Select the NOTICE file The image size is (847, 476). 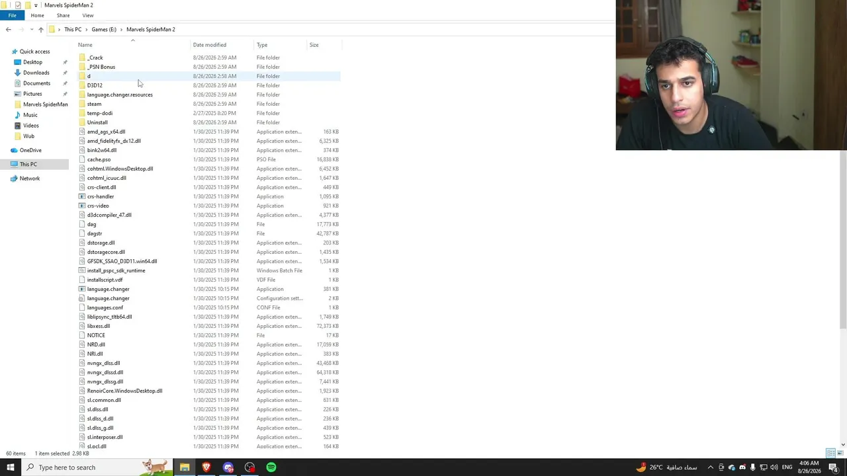coord(96,335)
